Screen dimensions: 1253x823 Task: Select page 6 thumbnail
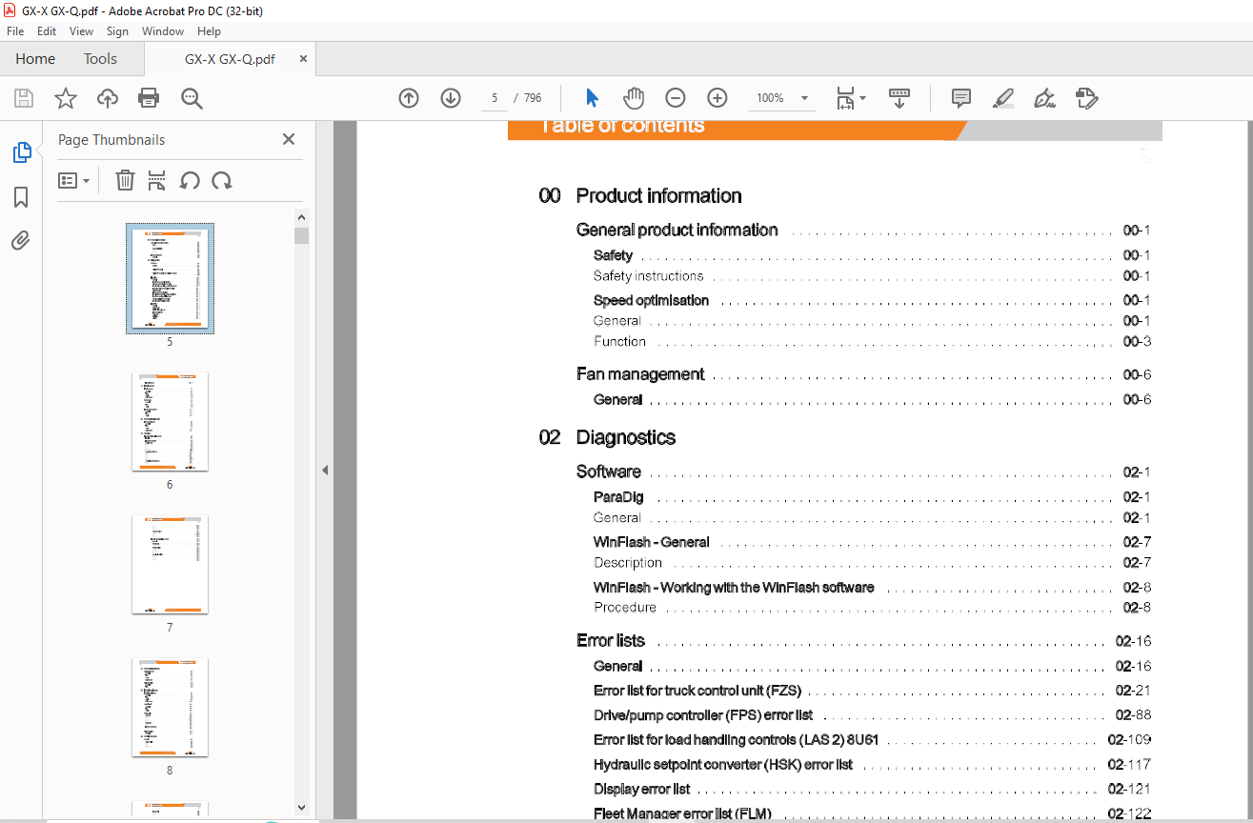[x=170, y=422]
